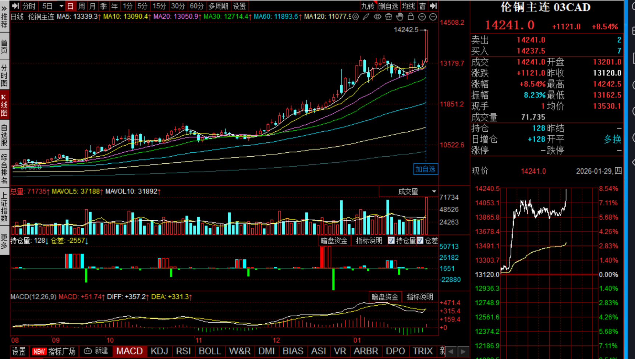Open 暗盘资金 in the open interest panel
Image resolution: width=635 pixels, height=359 pixels.
(334, 241)
